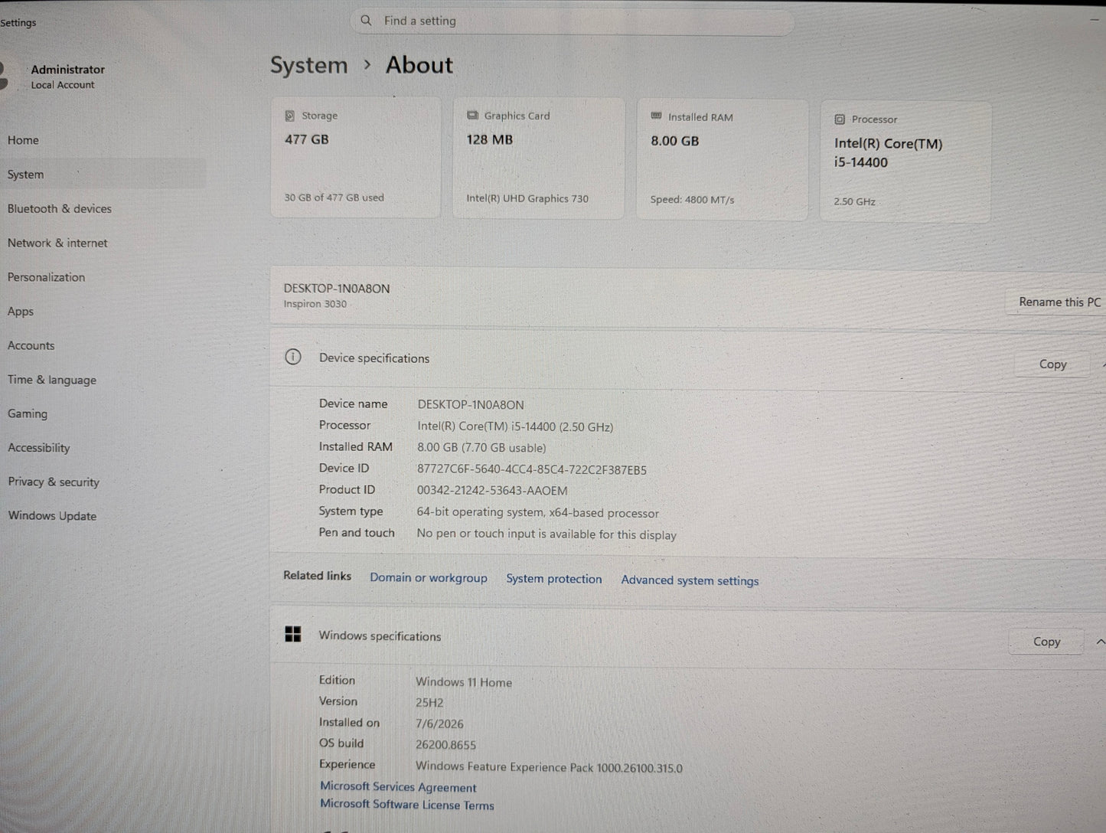Click the System breadcrumb link
Image resolution: width=1106 pixels, height=833 pixels.
click(x=308, y=66)
